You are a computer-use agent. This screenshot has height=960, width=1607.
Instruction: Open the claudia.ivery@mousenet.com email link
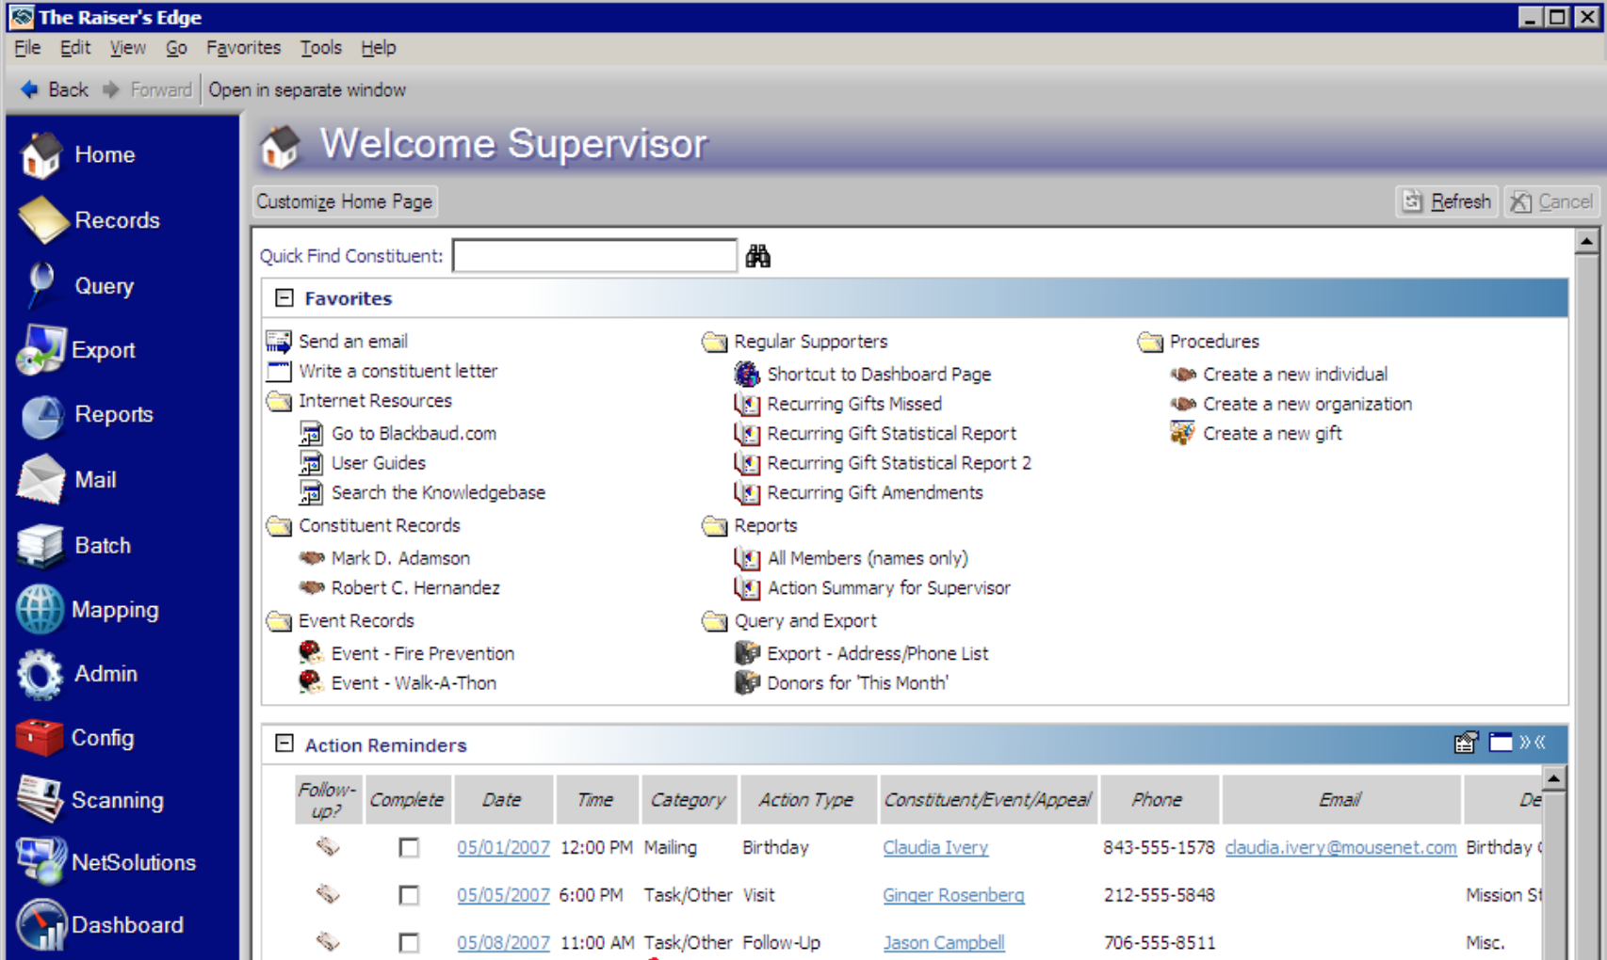(1339, 848)
